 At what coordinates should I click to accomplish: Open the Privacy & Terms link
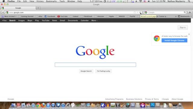click(x=152, y=99)
